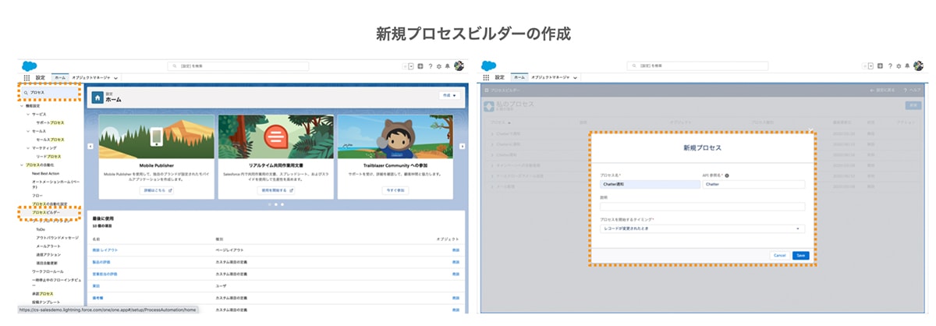Click 使用を開始する on リアルタイム共同作業用文書 card
Screen dimensions: 936x326
(x=276, y=190)
